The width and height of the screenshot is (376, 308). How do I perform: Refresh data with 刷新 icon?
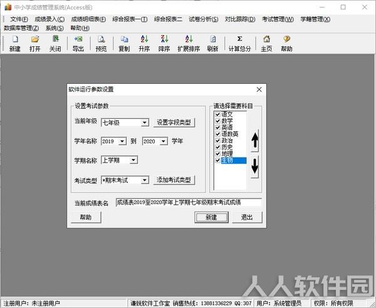212,43
